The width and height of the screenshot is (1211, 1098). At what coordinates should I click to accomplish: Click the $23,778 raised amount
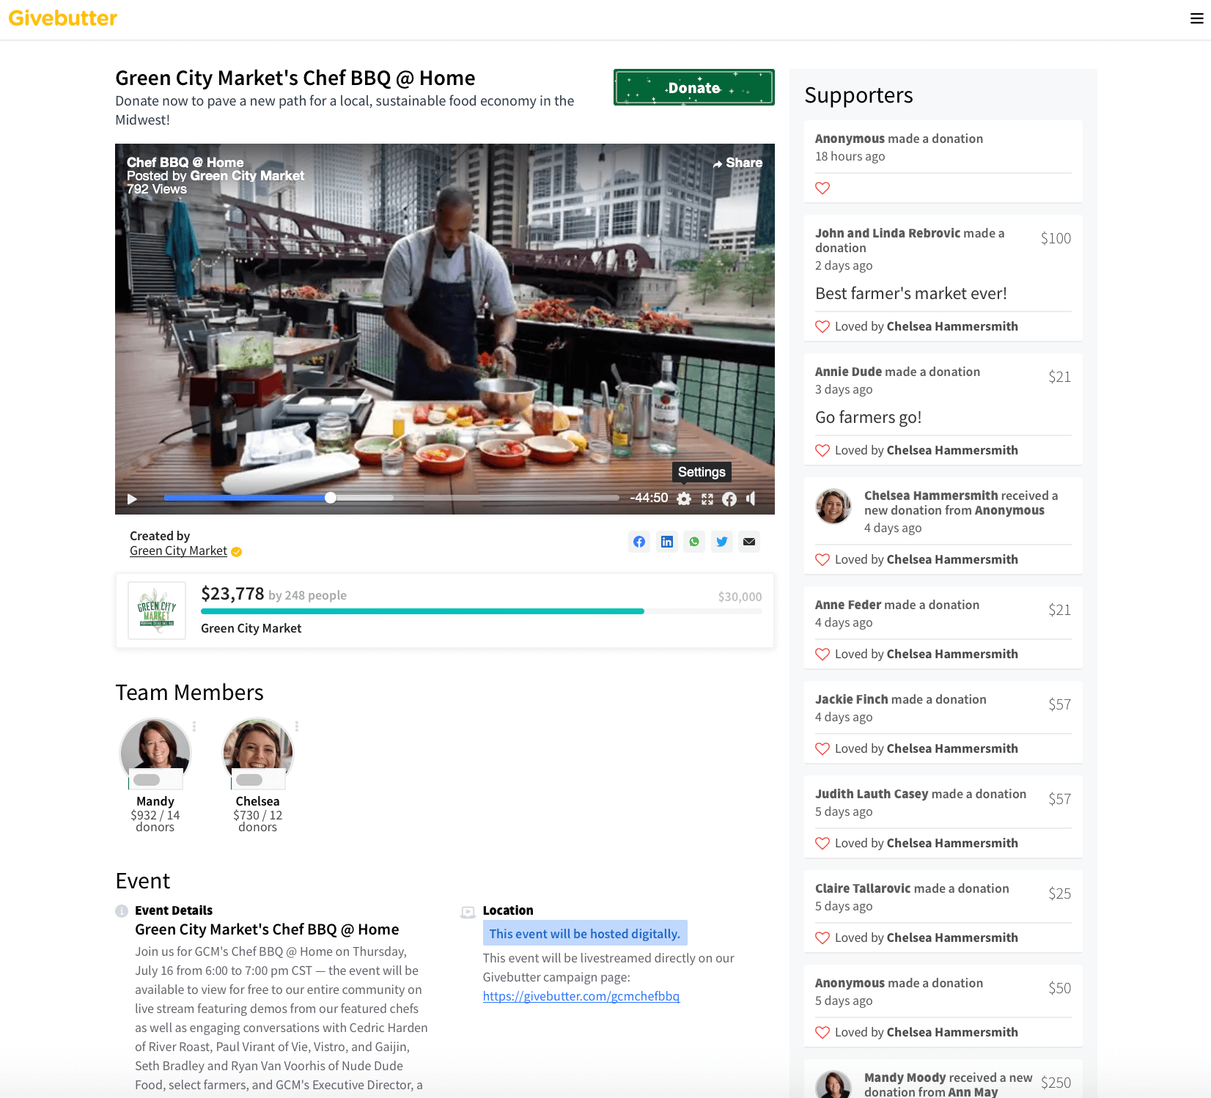click(232, 594)
